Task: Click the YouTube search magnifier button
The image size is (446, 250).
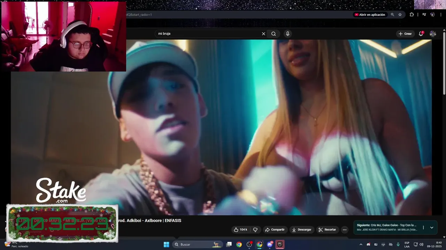Action: coord(274,34)
